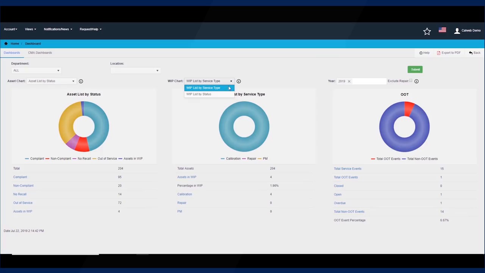Click the favorites star icon
The width and height of the screenshot is (485, 273).
click(x=427, y=31)
